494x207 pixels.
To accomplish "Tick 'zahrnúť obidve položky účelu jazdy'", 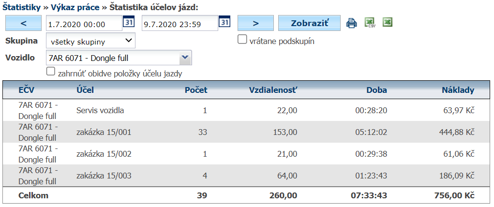I will click(x=50, y=71).
